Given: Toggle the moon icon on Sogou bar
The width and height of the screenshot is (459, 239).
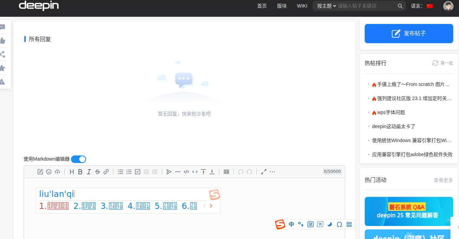Looking at the screenshot, I should 330,224.
